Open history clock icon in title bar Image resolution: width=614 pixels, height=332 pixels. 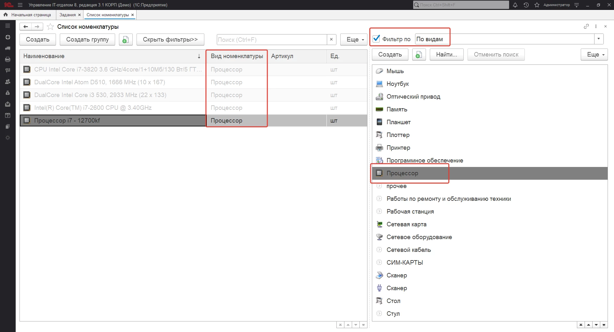(x=526, y=5)
